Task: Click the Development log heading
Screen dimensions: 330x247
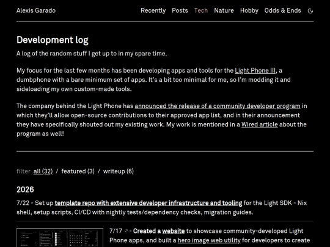Action: point(53,40)
